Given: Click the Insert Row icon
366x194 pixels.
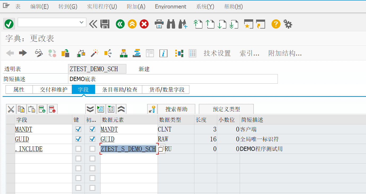Looking at the screenshot, I should tap(42, 109).
